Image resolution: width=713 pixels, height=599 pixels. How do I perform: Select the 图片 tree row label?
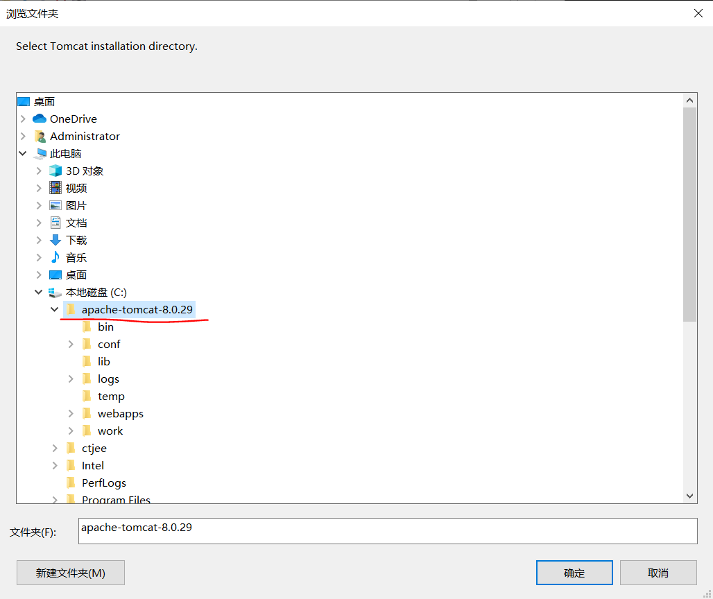coord(76,205)
